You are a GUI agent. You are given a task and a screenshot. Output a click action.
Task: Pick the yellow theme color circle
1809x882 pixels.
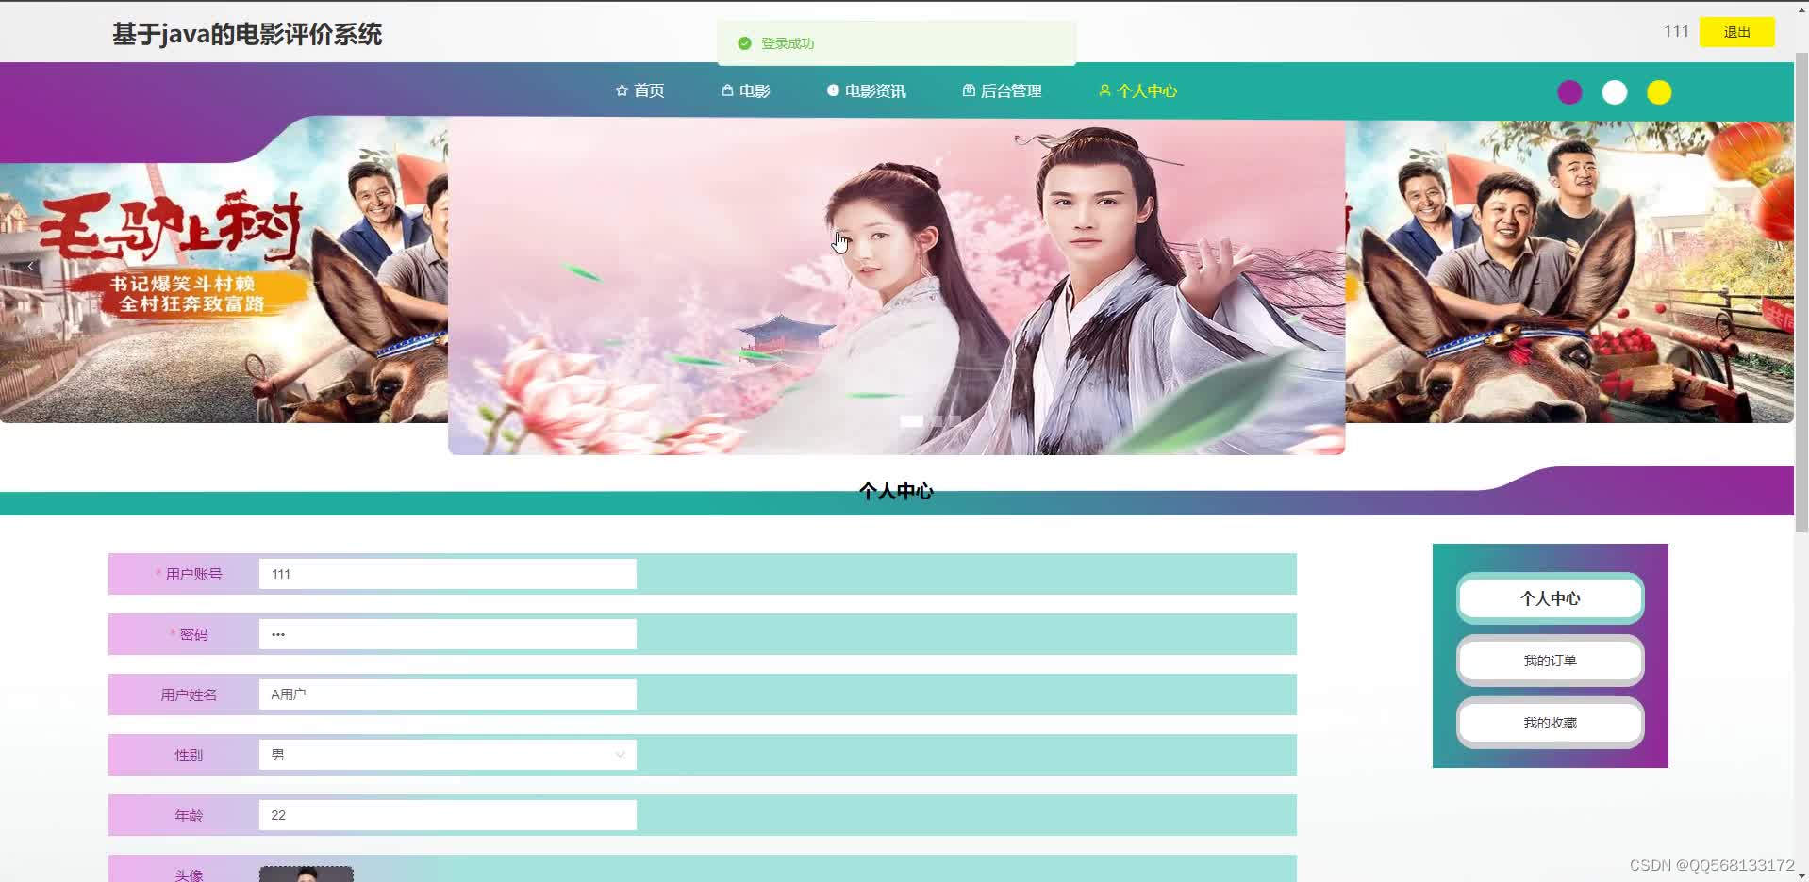coord(1659,92)
